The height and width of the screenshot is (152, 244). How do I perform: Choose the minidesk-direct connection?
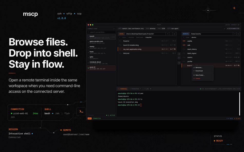click(x=101, y=63)
